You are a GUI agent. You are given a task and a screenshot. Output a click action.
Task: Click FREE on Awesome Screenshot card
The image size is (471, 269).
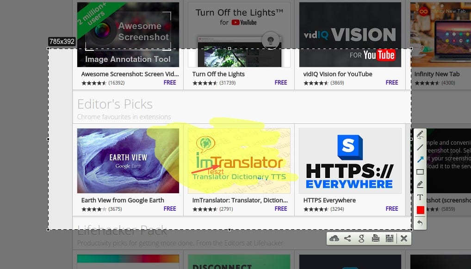[170, 83]
